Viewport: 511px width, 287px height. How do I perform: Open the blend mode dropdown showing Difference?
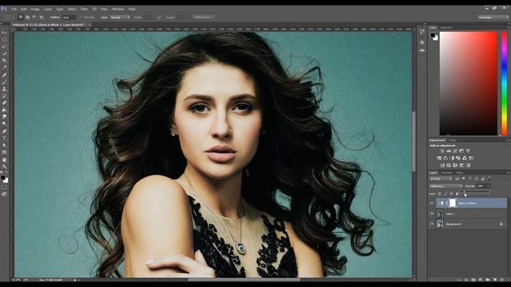(x=446, y=186)
